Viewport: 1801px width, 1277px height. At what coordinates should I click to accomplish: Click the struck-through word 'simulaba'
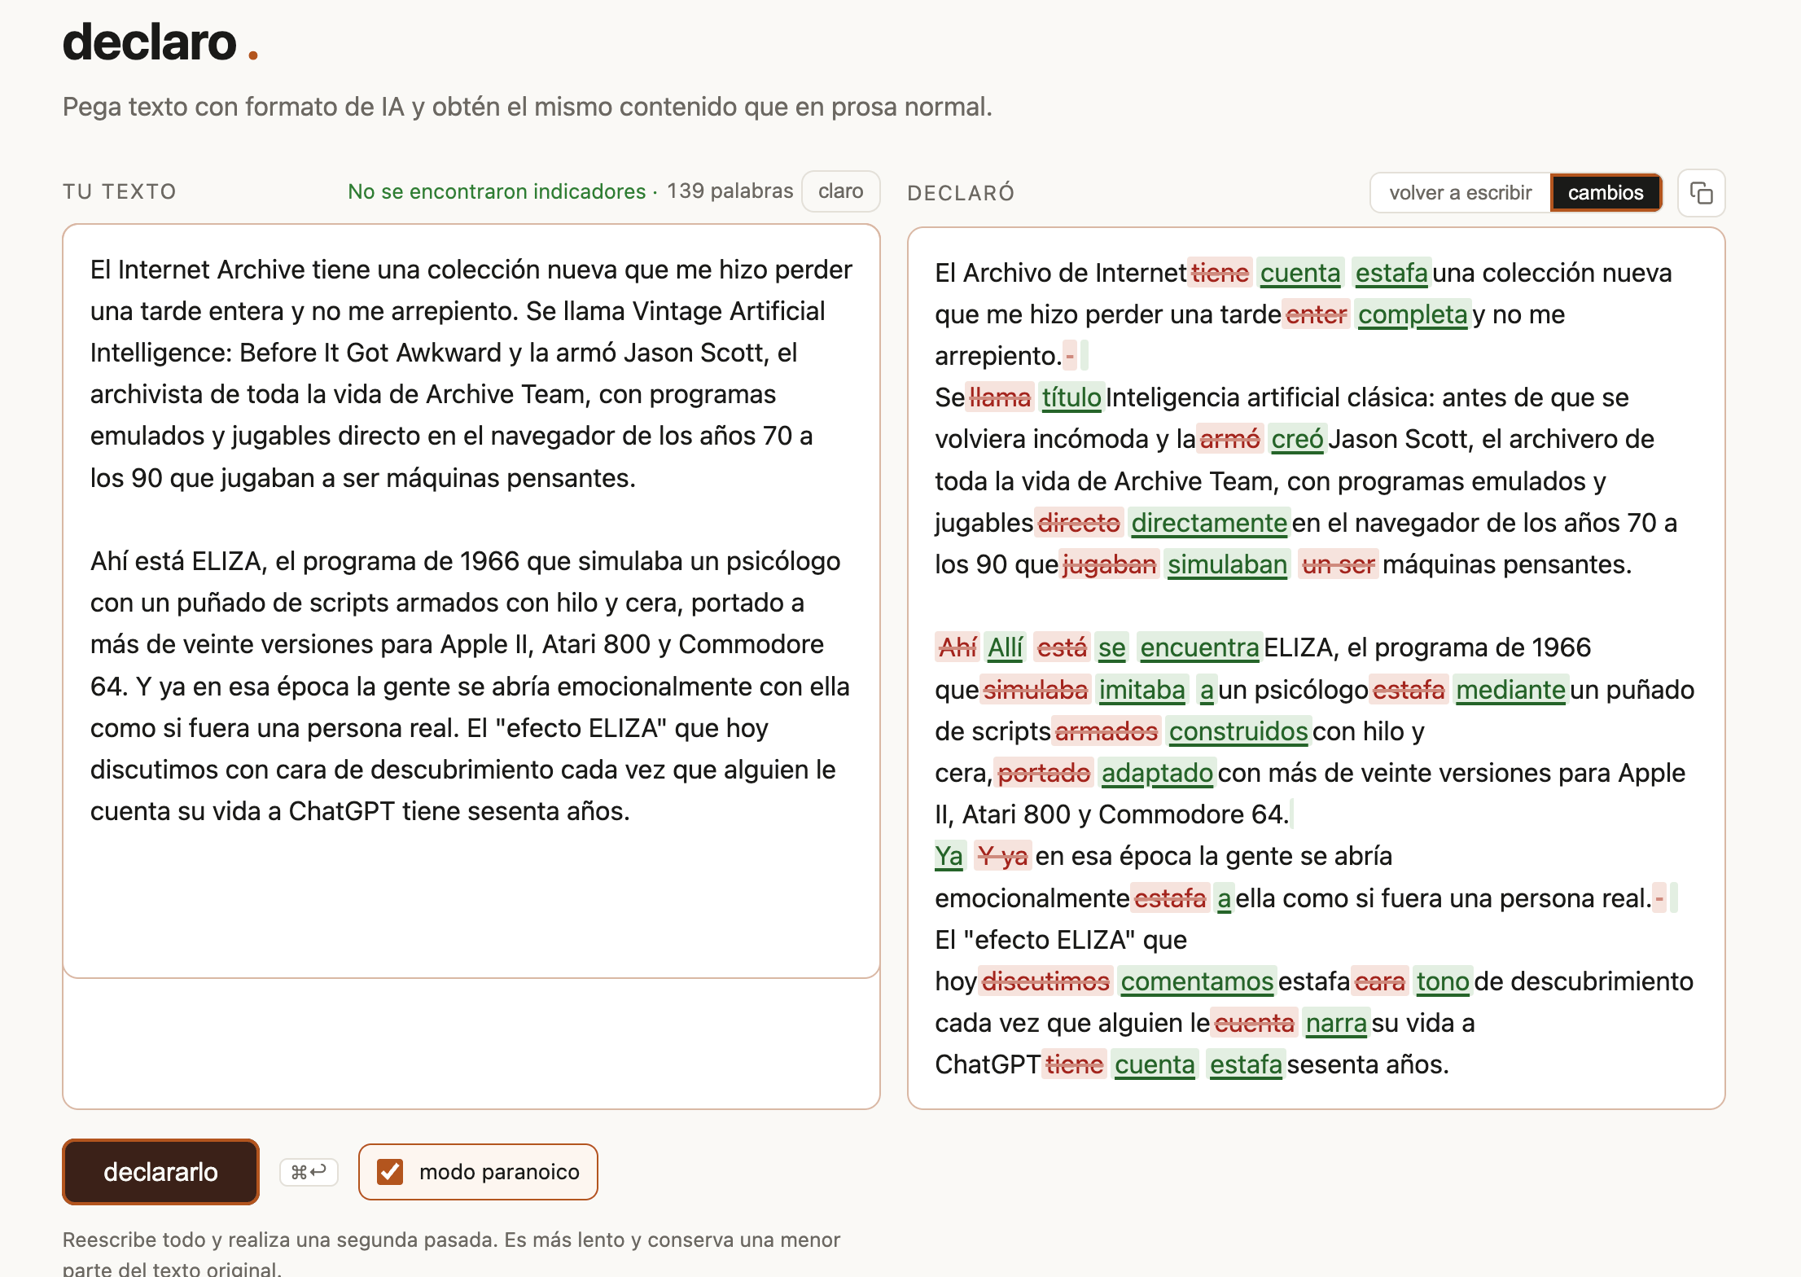pyautogui.click(x=1035, y=690)
